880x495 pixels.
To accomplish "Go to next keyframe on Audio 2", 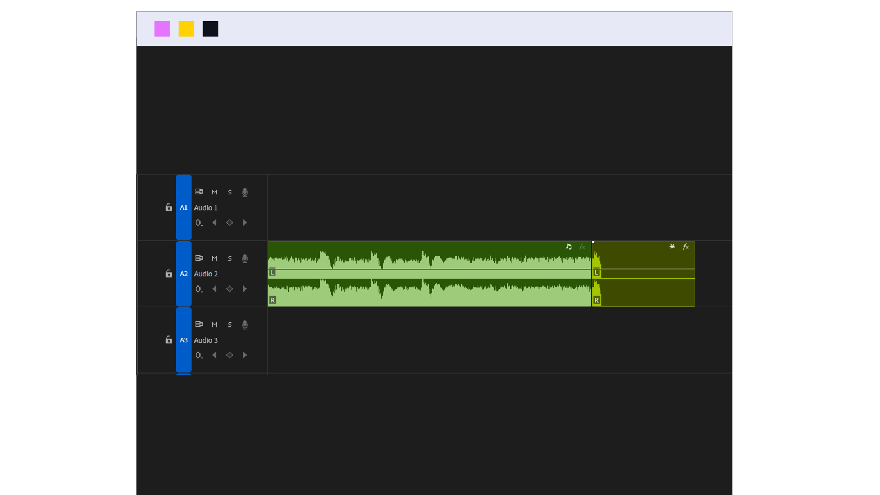I will (245, 289).
